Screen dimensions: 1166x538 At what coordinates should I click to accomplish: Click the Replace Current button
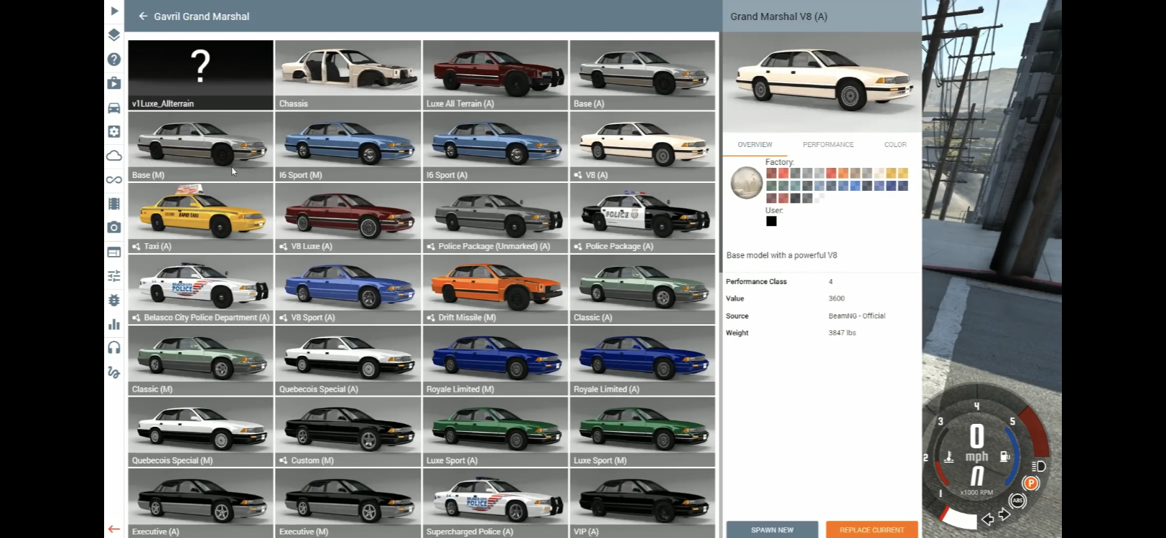point(872,530)
